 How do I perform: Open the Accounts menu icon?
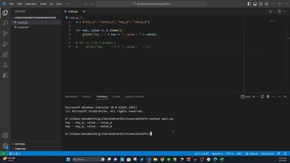tap(5, 135)
